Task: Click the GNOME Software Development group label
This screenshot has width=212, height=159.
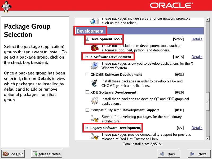Action: [116, 74]
